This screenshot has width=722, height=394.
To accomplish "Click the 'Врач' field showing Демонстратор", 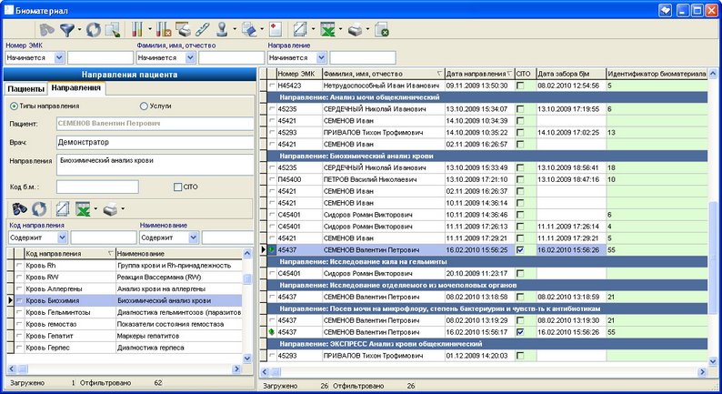I will click(x=155, y=142).
